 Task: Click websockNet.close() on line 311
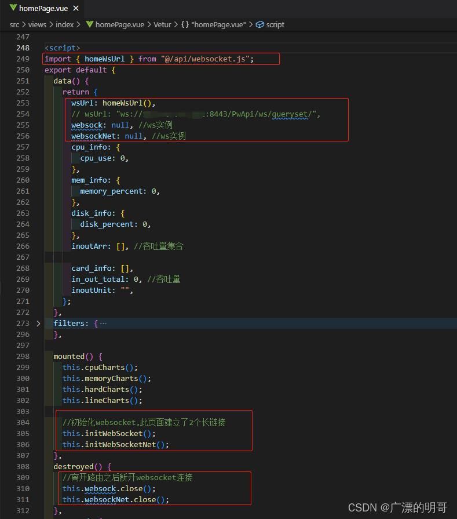pyautogui.click(x=125, y=499)
